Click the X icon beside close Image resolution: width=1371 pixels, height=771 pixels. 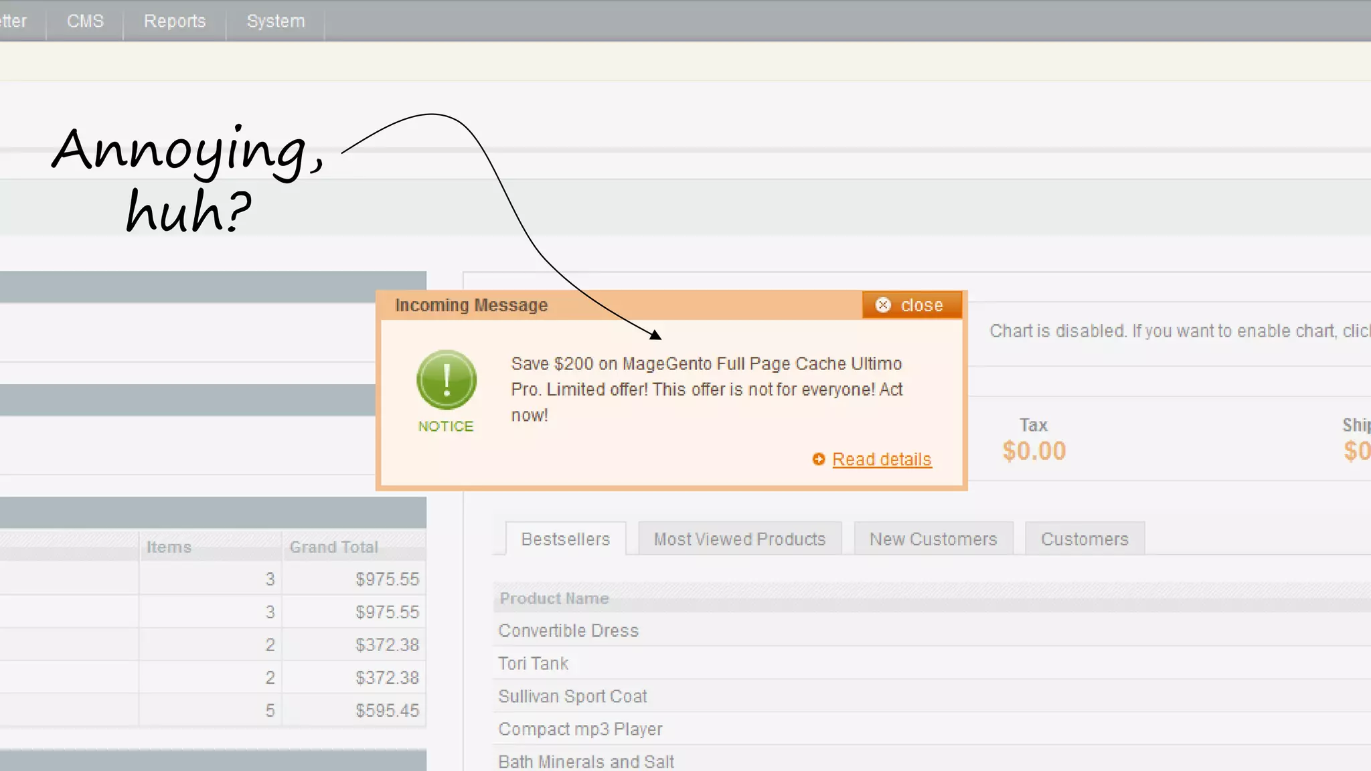[883, 305]
